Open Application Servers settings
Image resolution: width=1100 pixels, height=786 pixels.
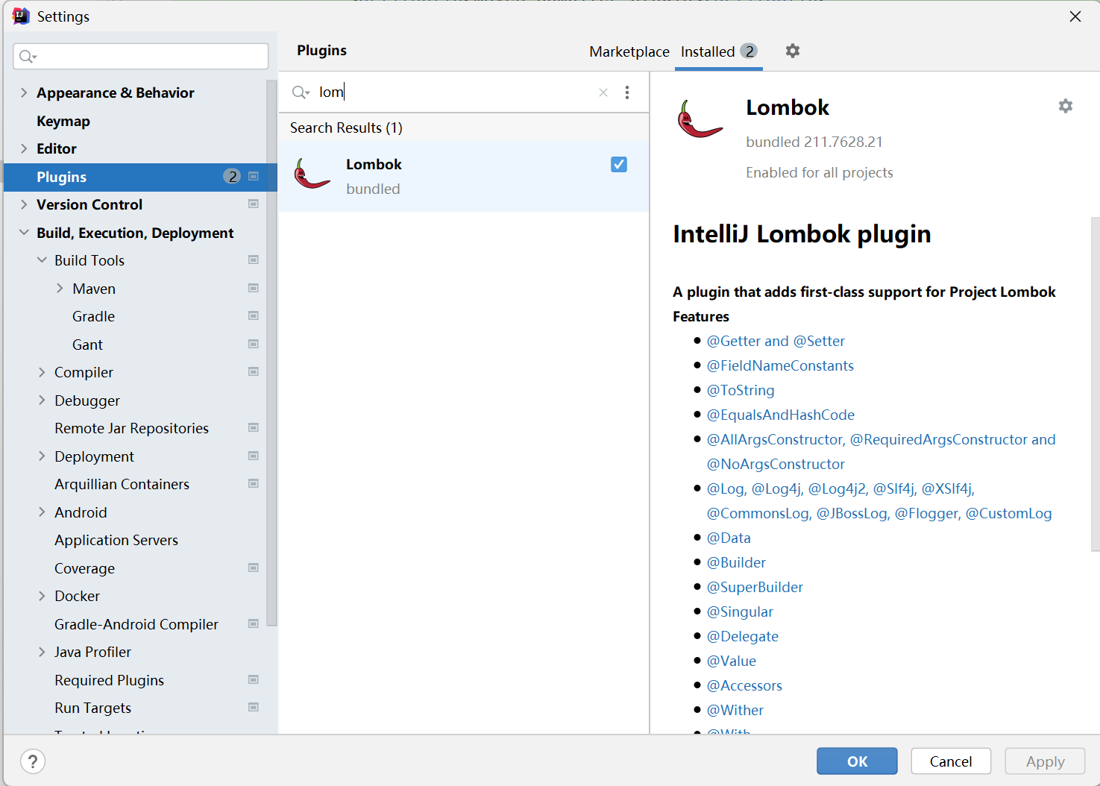pyautogui.click(x=116, y=540)
